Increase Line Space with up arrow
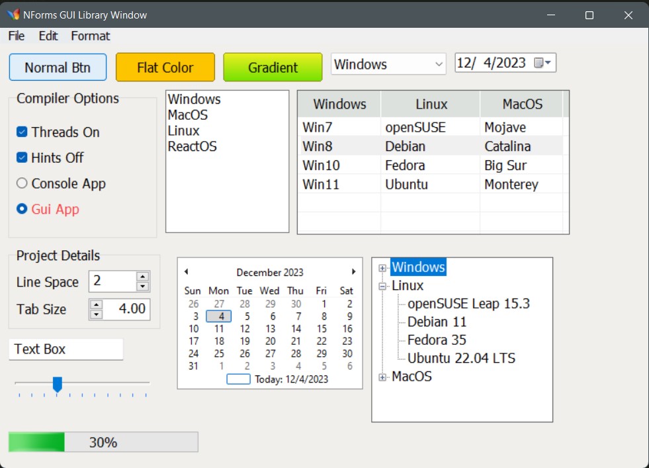 pyautogui.click(x=142, y=276)
